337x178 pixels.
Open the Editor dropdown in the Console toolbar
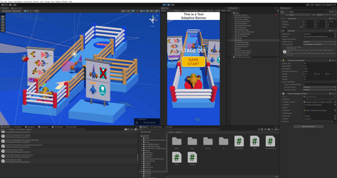click(29, 129)
